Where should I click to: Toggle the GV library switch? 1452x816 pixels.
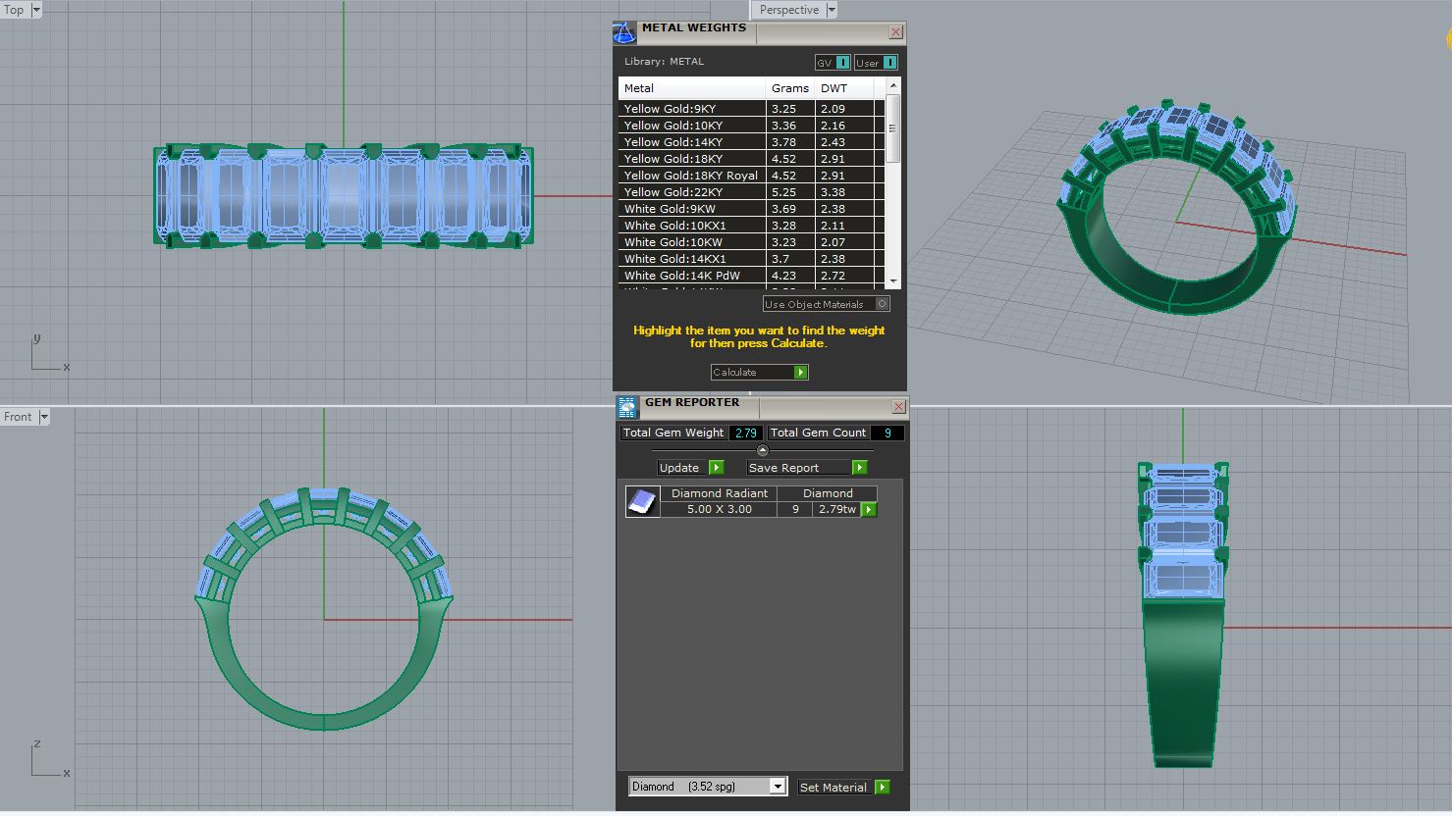[x=842, y=63]
